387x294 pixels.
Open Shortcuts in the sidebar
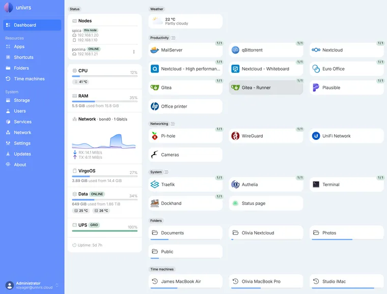click(x=32, y=57)
